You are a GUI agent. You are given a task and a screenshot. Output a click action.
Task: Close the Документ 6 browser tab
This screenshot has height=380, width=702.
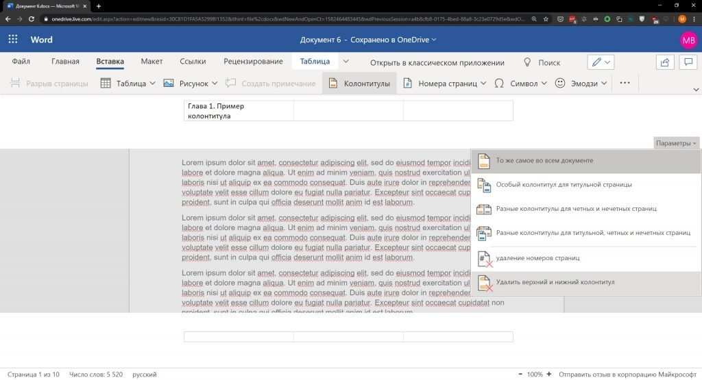point(84,6)
